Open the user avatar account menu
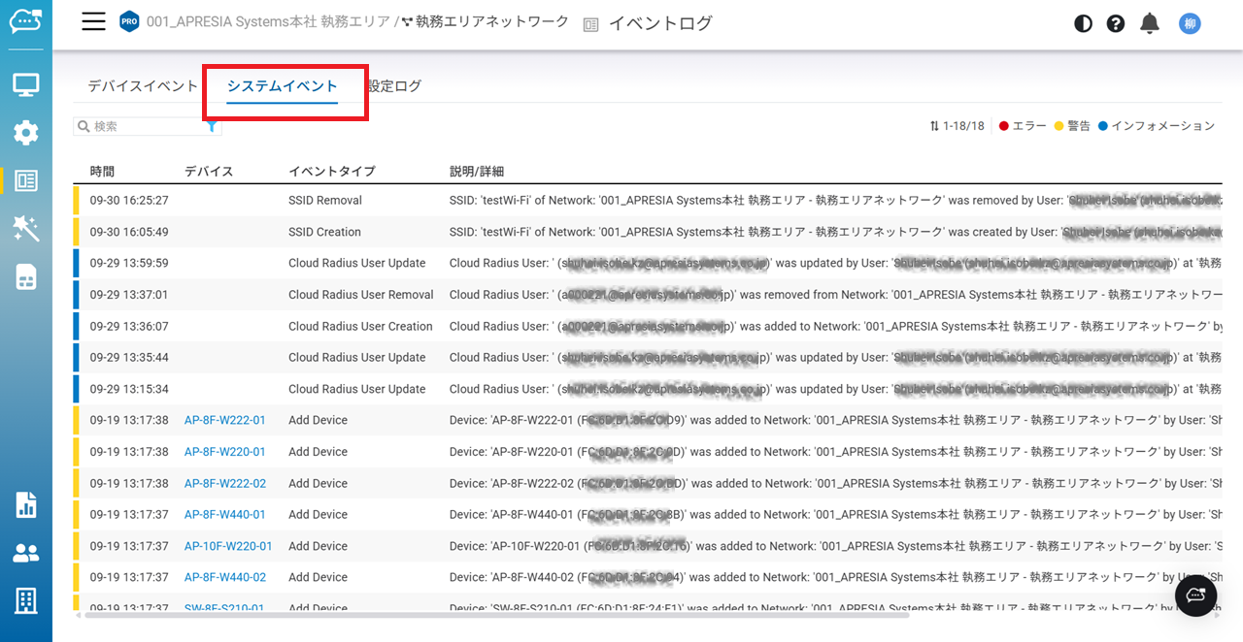Image resolution: width=1243 pixels, height=642 pixels. (1190, 23)
